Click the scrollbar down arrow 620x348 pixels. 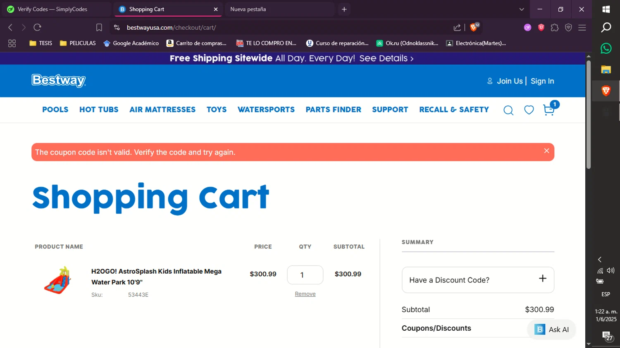[x=589, y=344]
